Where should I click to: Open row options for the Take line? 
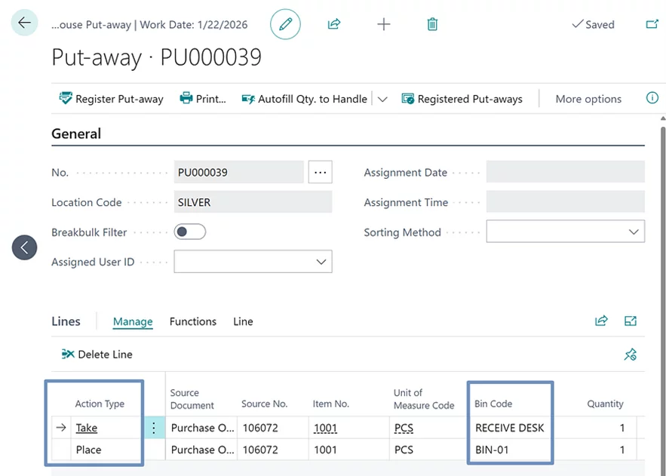pos(154,428)
